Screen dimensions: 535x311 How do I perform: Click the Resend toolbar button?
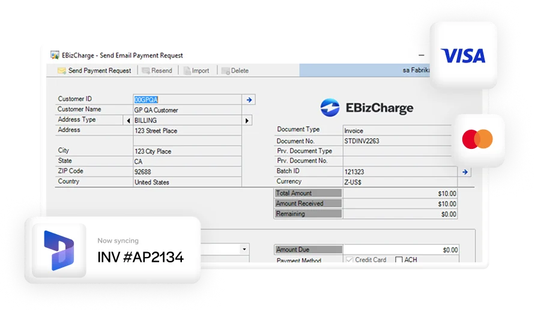point(157,71)
